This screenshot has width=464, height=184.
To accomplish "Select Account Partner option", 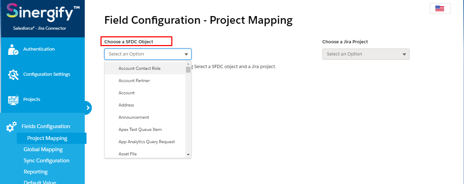I will (x=145, y=81).
